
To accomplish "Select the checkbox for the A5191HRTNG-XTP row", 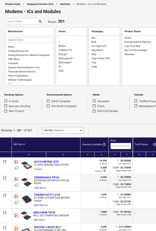I will point(4,161).
